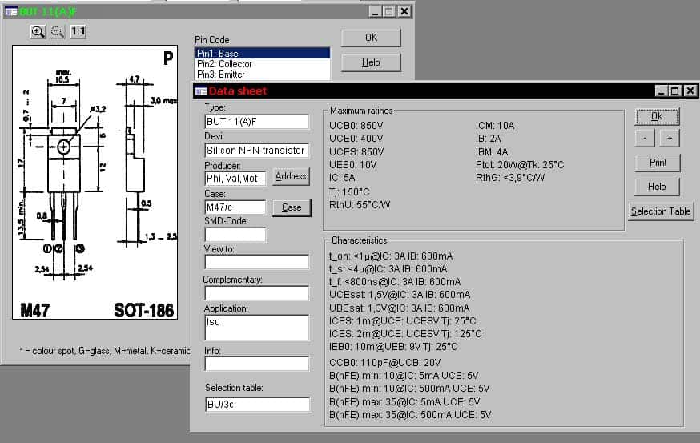Click the UCEsat: 1,5V characteristic line
The width and height of the screenshot is (700, 443).
point(400,295)
